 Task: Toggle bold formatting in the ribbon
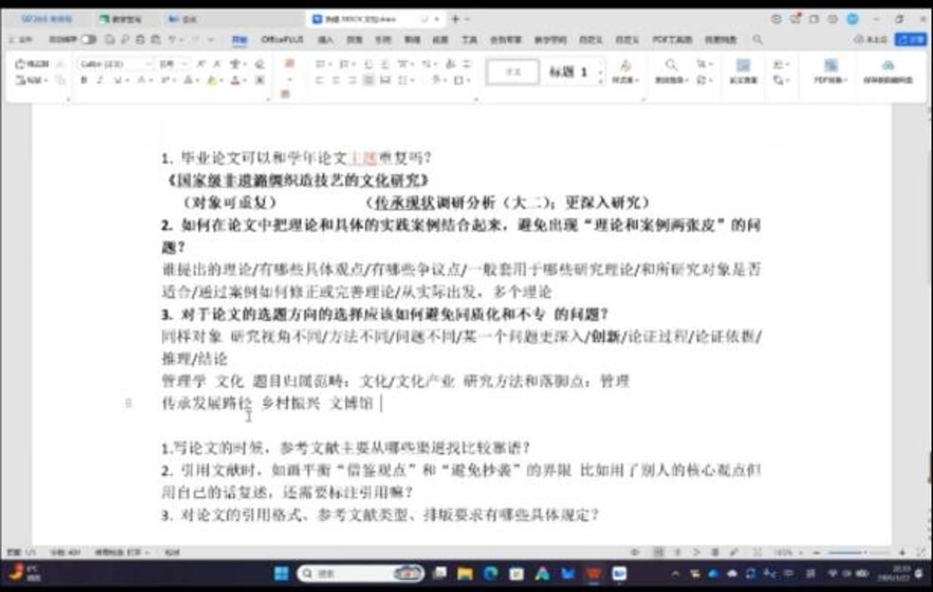[84, 80]
